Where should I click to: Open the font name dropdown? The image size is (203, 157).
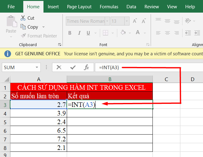(107, 21)
